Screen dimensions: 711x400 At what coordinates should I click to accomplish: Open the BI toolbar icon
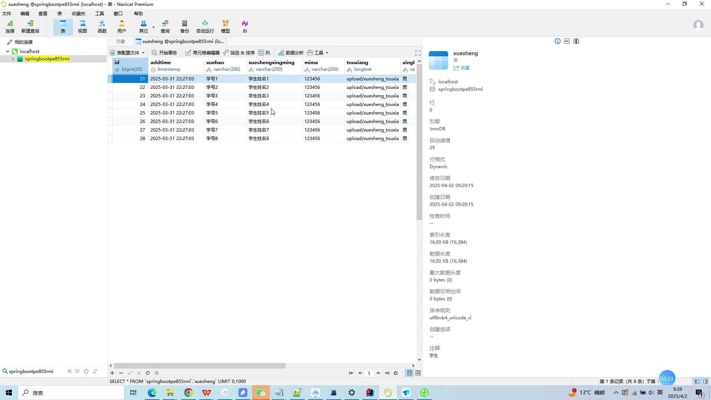click(245, 26)
